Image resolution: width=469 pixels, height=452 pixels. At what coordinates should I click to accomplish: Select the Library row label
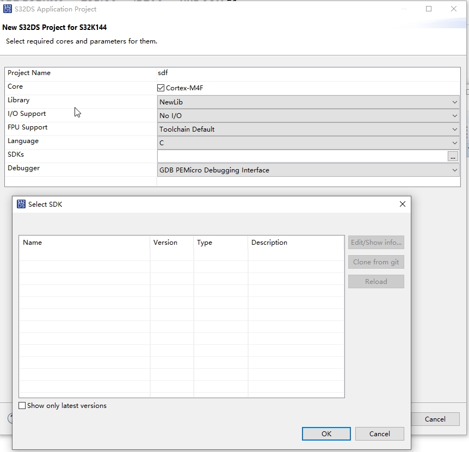(18, 100)
